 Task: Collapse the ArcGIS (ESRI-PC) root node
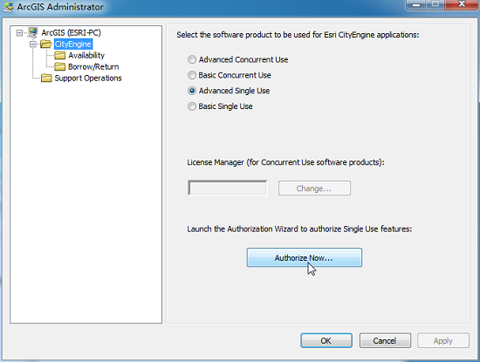19,33
